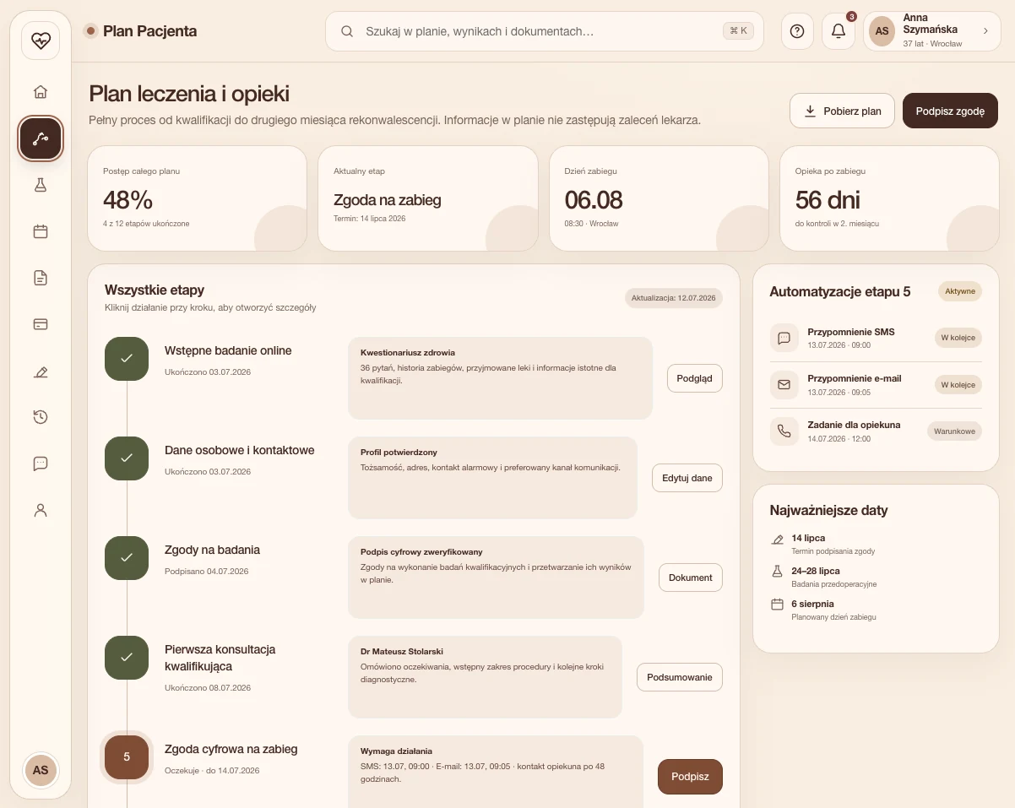Open the signature pen icon in sidebar
Screen dimensions: 1015x808
pos(41,371)
